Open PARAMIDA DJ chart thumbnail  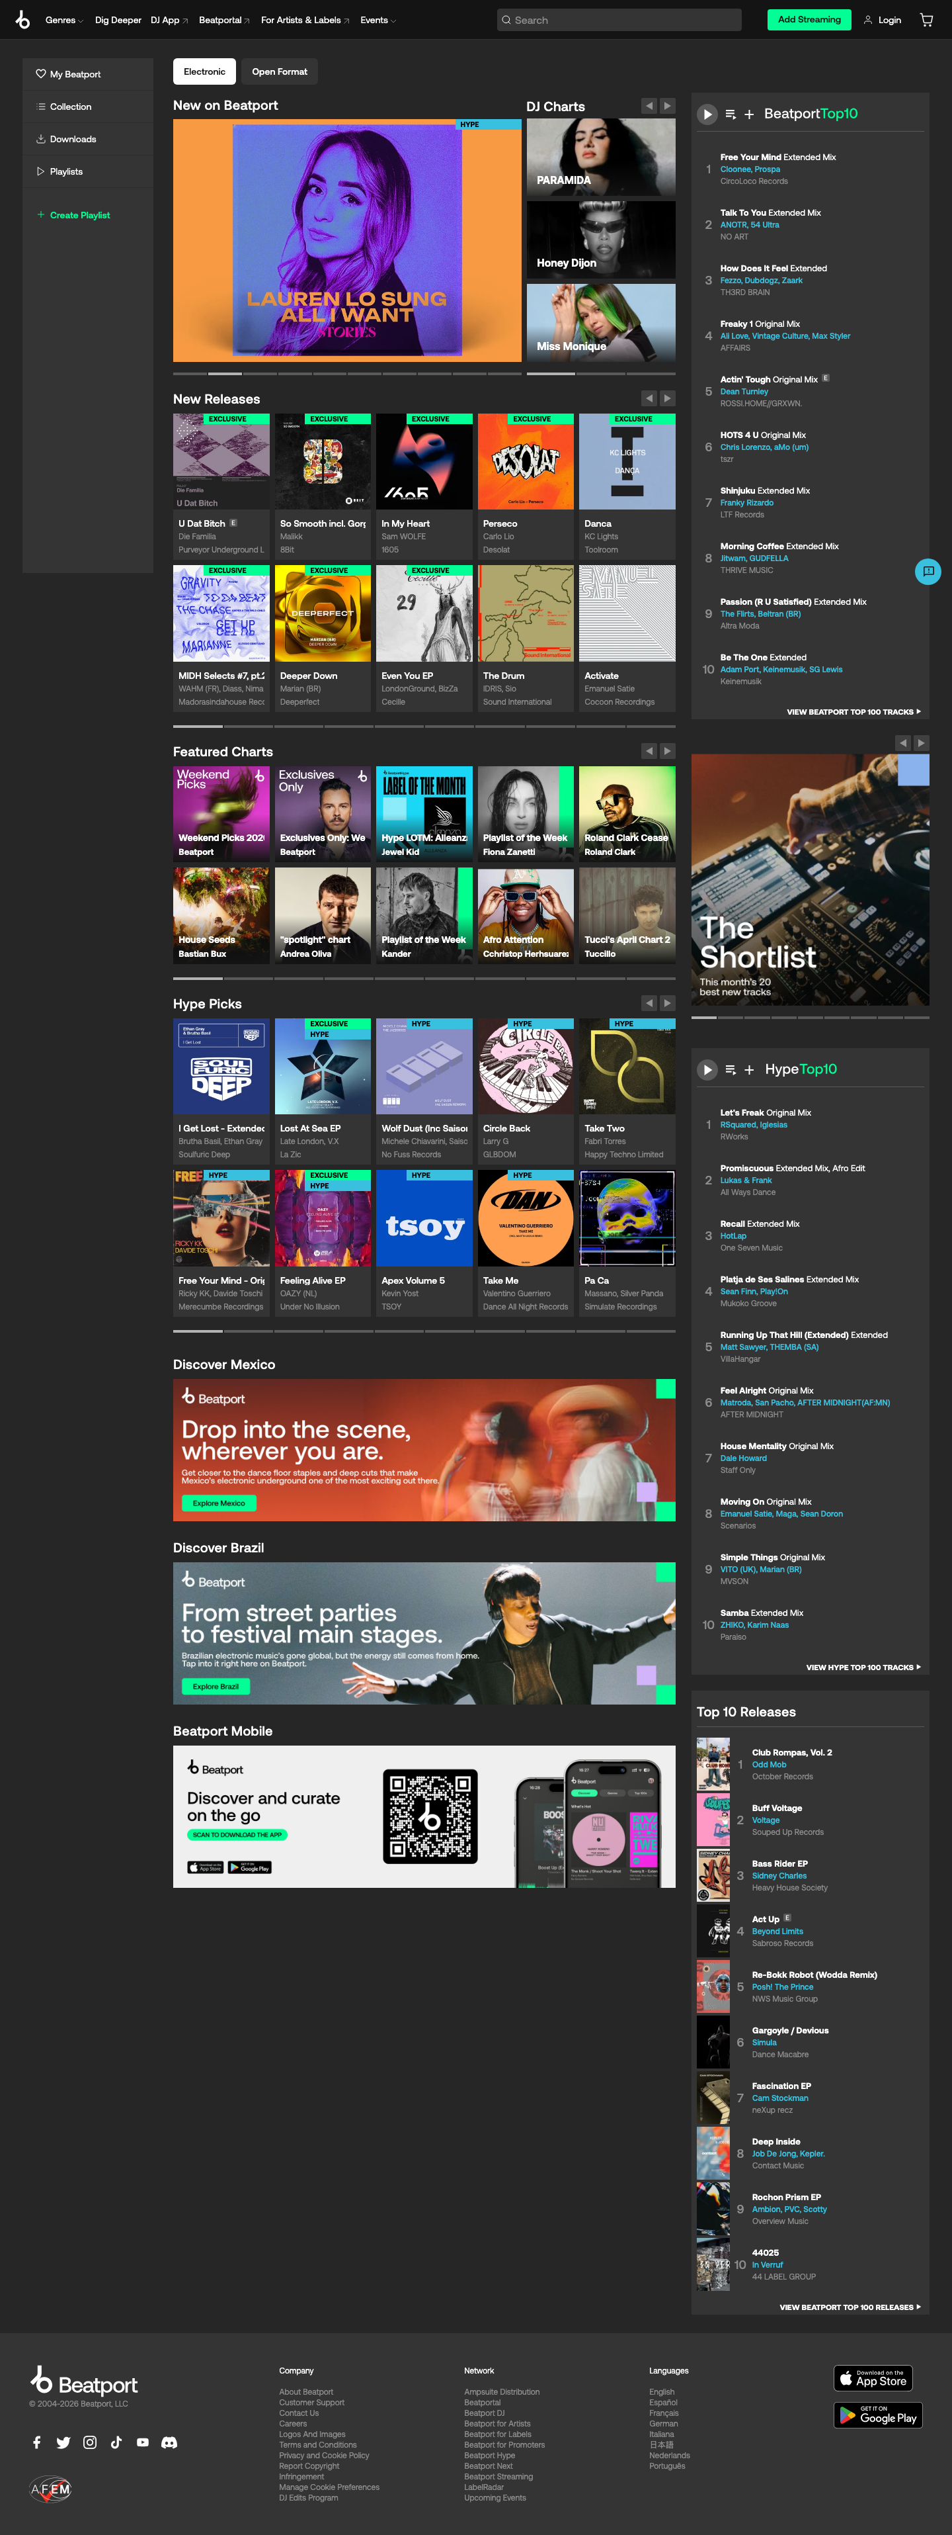point(601,156)
